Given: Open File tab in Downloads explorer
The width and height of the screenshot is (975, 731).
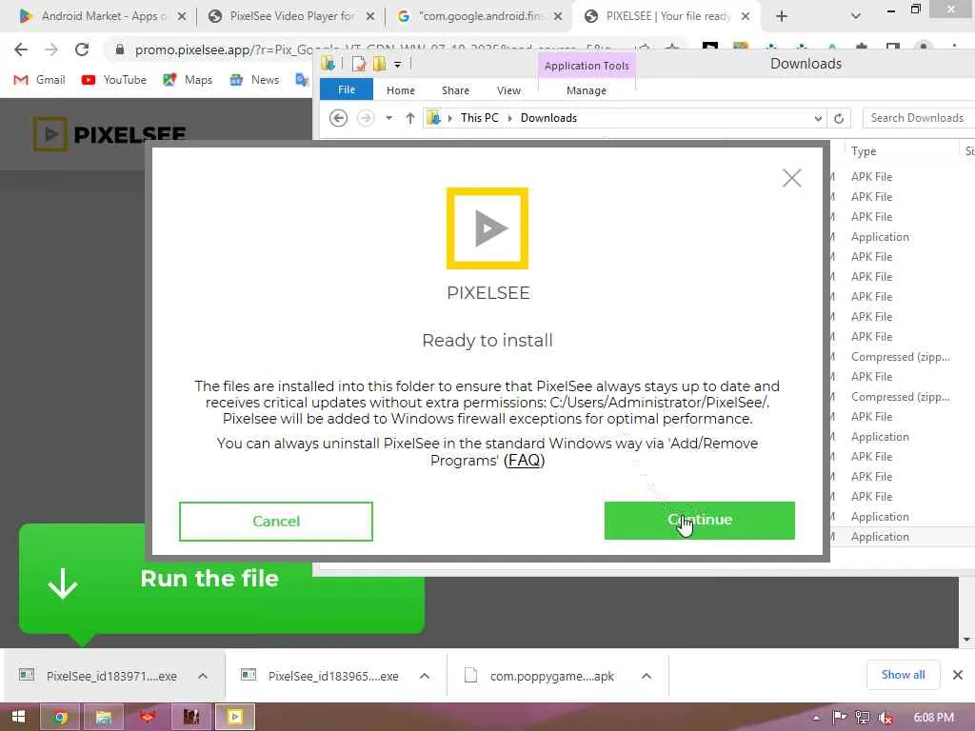Looking at the screenshot, I should (x=347, y=90).
